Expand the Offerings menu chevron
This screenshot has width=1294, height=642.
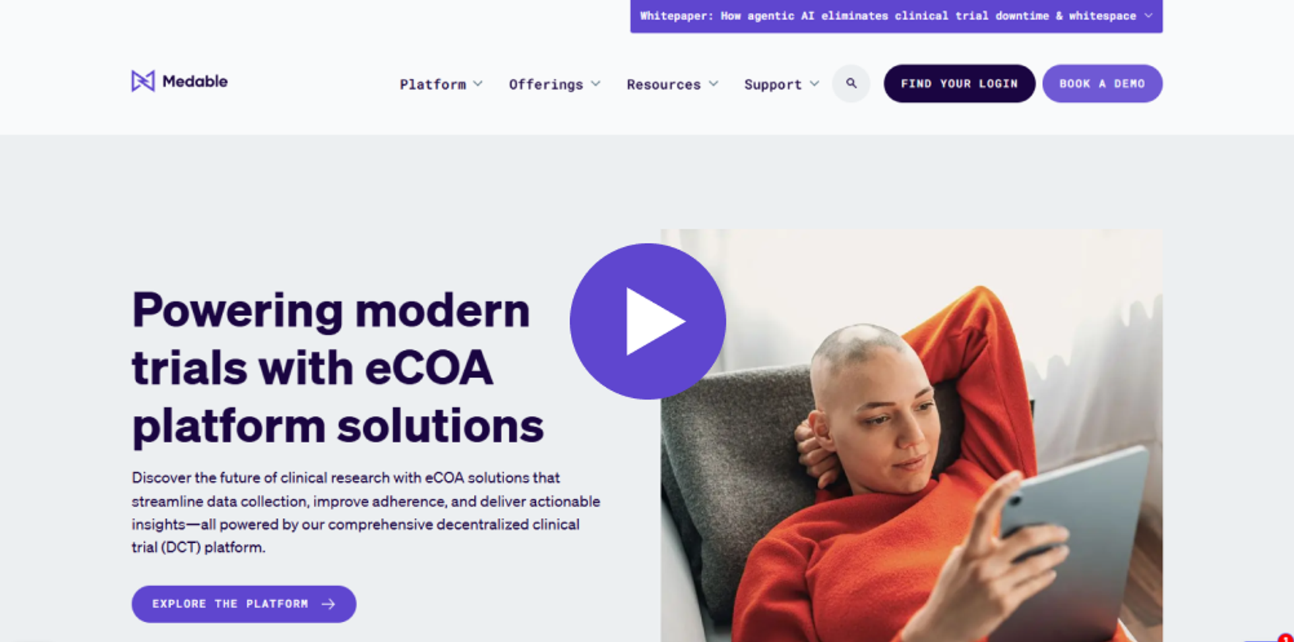click(596, 84)
